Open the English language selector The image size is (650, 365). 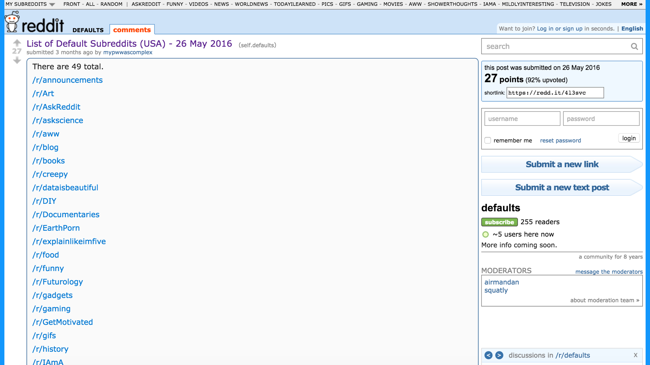(632, 29)
